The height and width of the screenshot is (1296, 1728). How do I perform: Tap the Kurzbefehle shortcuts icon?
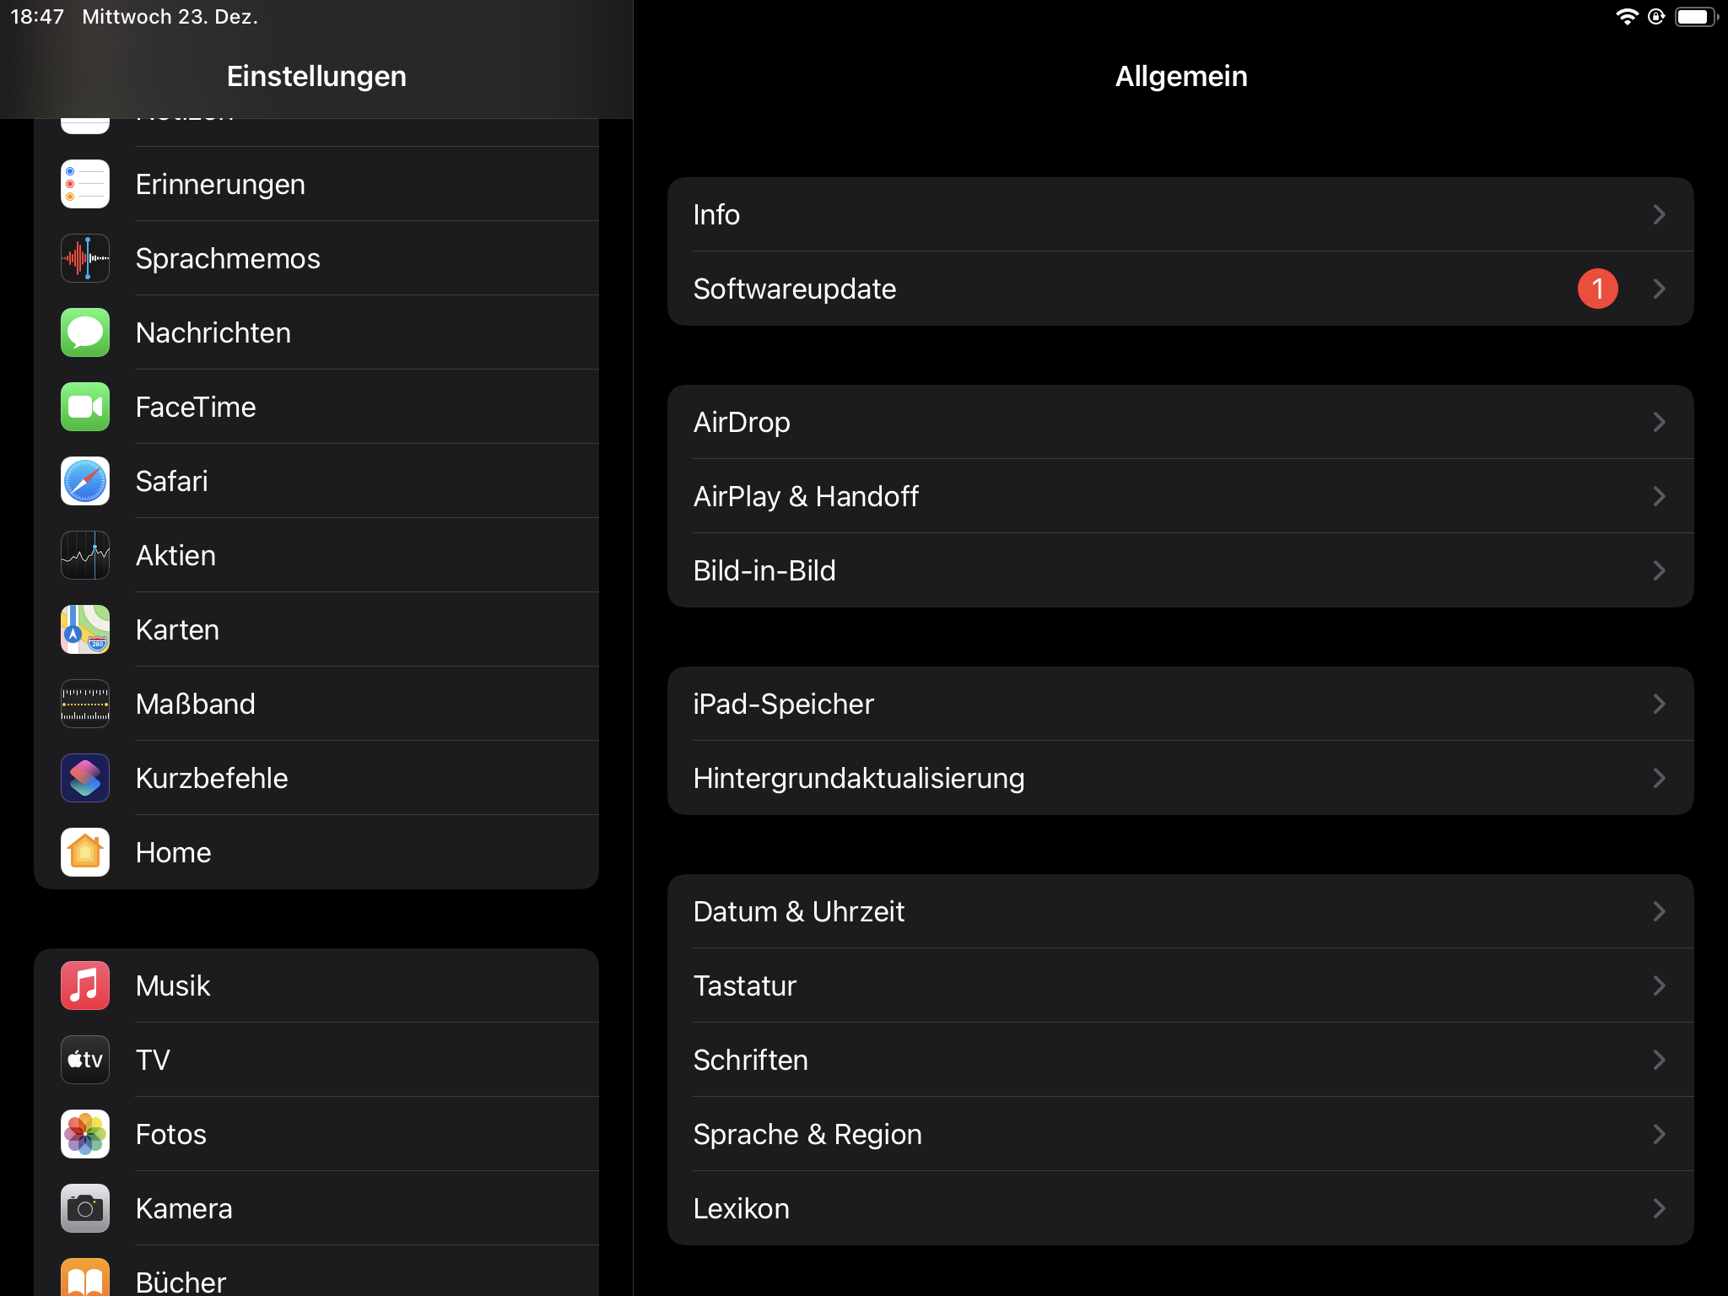coord(85,778)
